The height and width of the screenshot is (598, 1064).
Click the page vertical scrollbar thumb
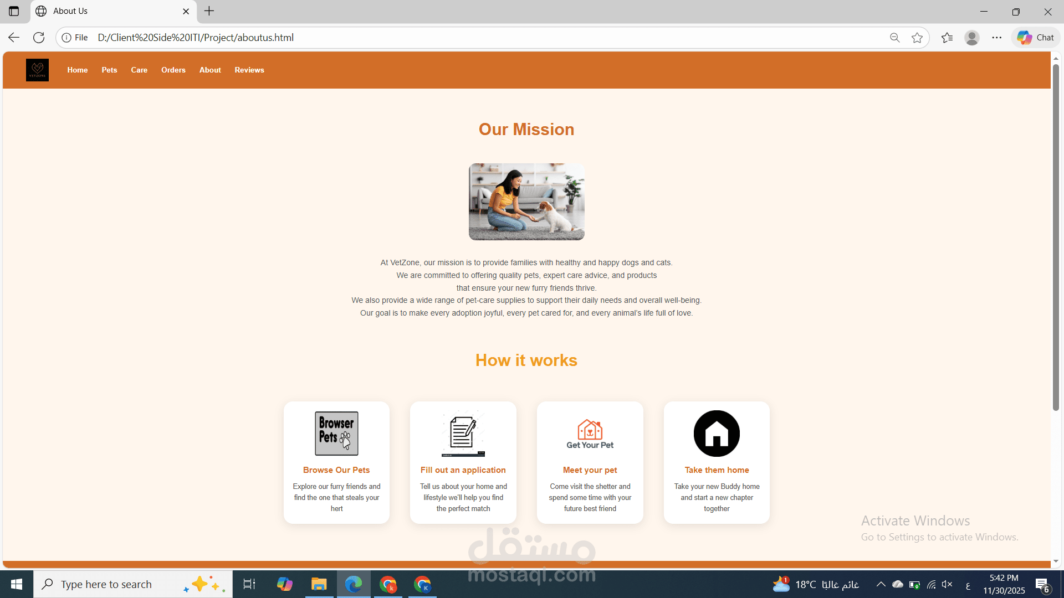(x=1056, y=238)
